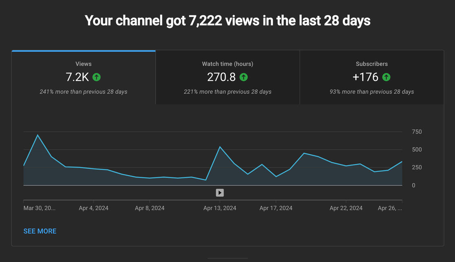The image size is (455, 262).
Task: Click the green up arrow beside 7.2K
Action: (97, 77)
